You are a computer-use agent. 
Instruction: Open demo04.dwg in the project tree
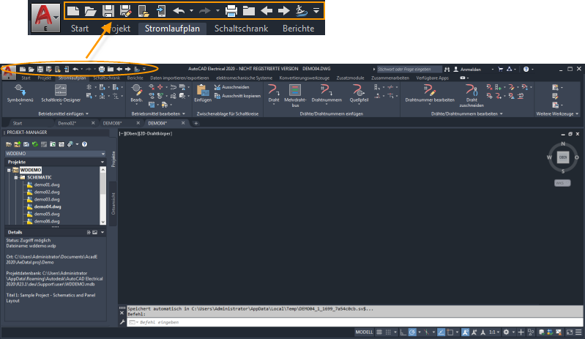pyautogui.click(x=48, y=206)
